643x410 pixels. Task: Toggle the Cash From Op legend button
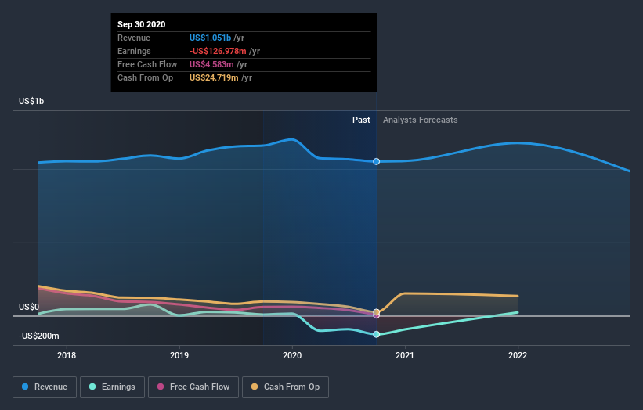coord(285,387)
